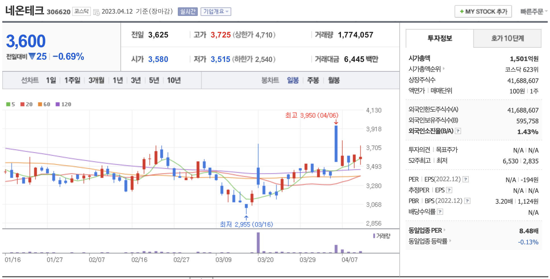Image resolution: width=550 pixels, height=279 pixels.
Task: Click the arrow icon next to 동일업종 등락률
Action: coord(450,241)
